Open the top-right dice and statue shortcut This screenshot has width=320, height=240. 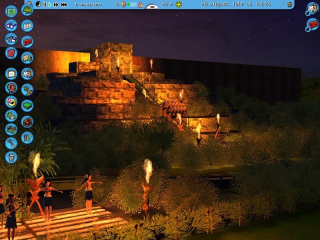click(312, 8)
